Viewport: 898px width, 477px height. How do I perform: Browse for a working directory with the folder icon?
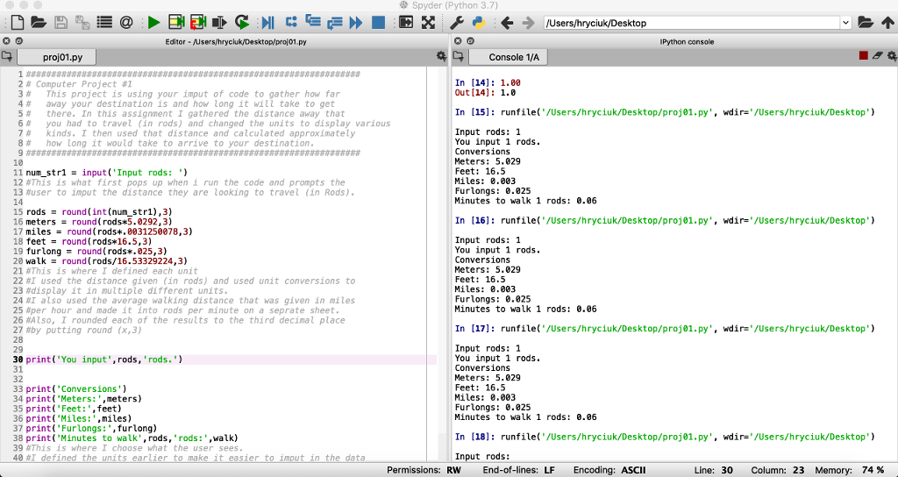point(866,22)
